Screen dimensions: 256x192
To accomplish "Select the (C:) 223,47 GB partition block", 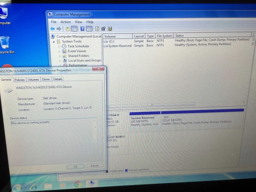I will point(202,119).
